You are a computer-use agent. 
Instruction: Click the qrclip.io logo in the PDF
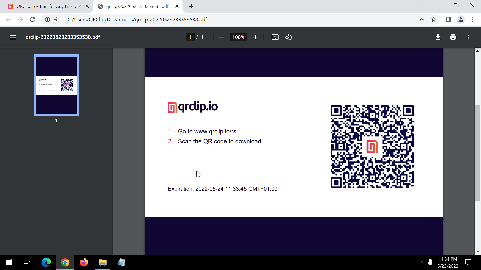[193, 107]
